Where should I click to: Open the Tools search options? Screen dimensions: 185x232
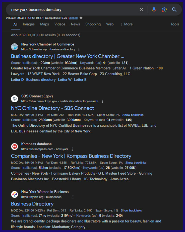point(175,24)
